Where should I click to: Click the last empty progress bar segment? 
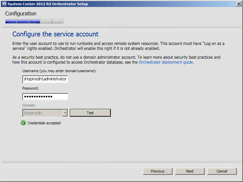tap(57, 22)
